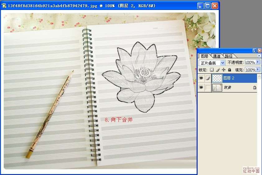Open the 填充 fill slider arrow
The height and width of the screenshot is (175, 262).
point(258,70)
